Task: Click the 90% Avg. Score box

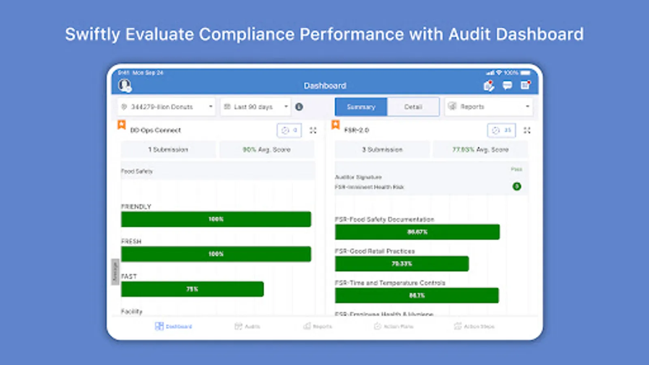Action: (x=266, y=150)
